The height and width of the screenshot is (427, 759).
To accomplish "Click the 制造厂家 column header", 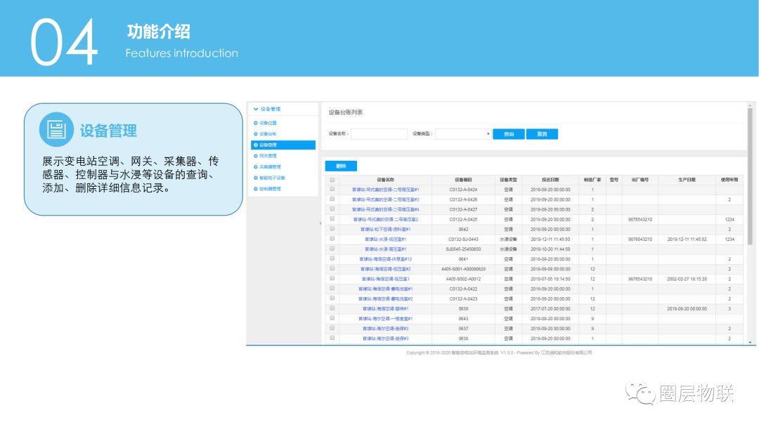I will coord(592,180).
